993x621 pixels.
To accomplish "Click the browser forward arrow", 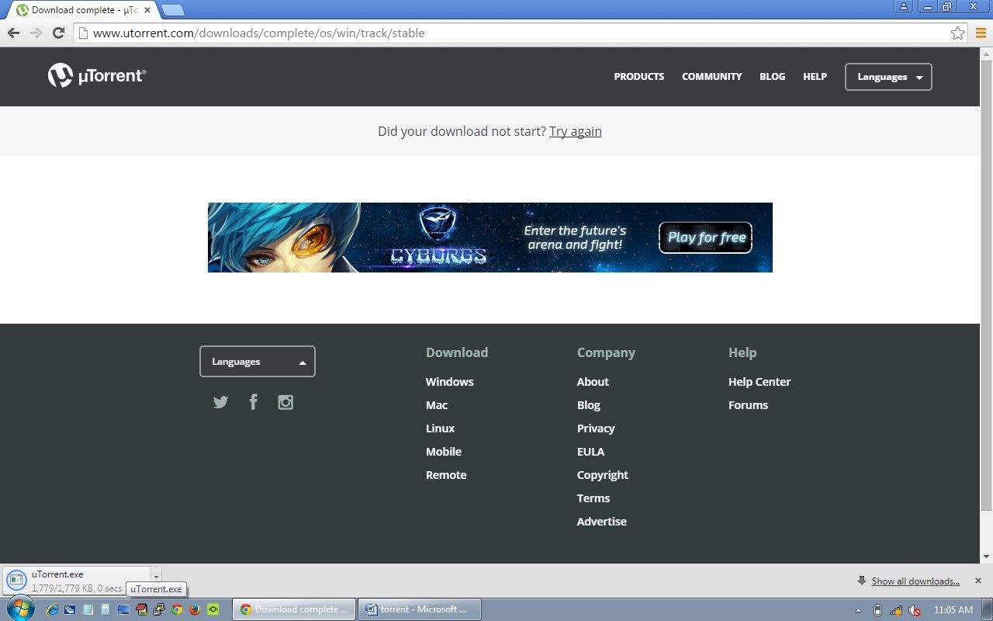I will tap(36, 33).
